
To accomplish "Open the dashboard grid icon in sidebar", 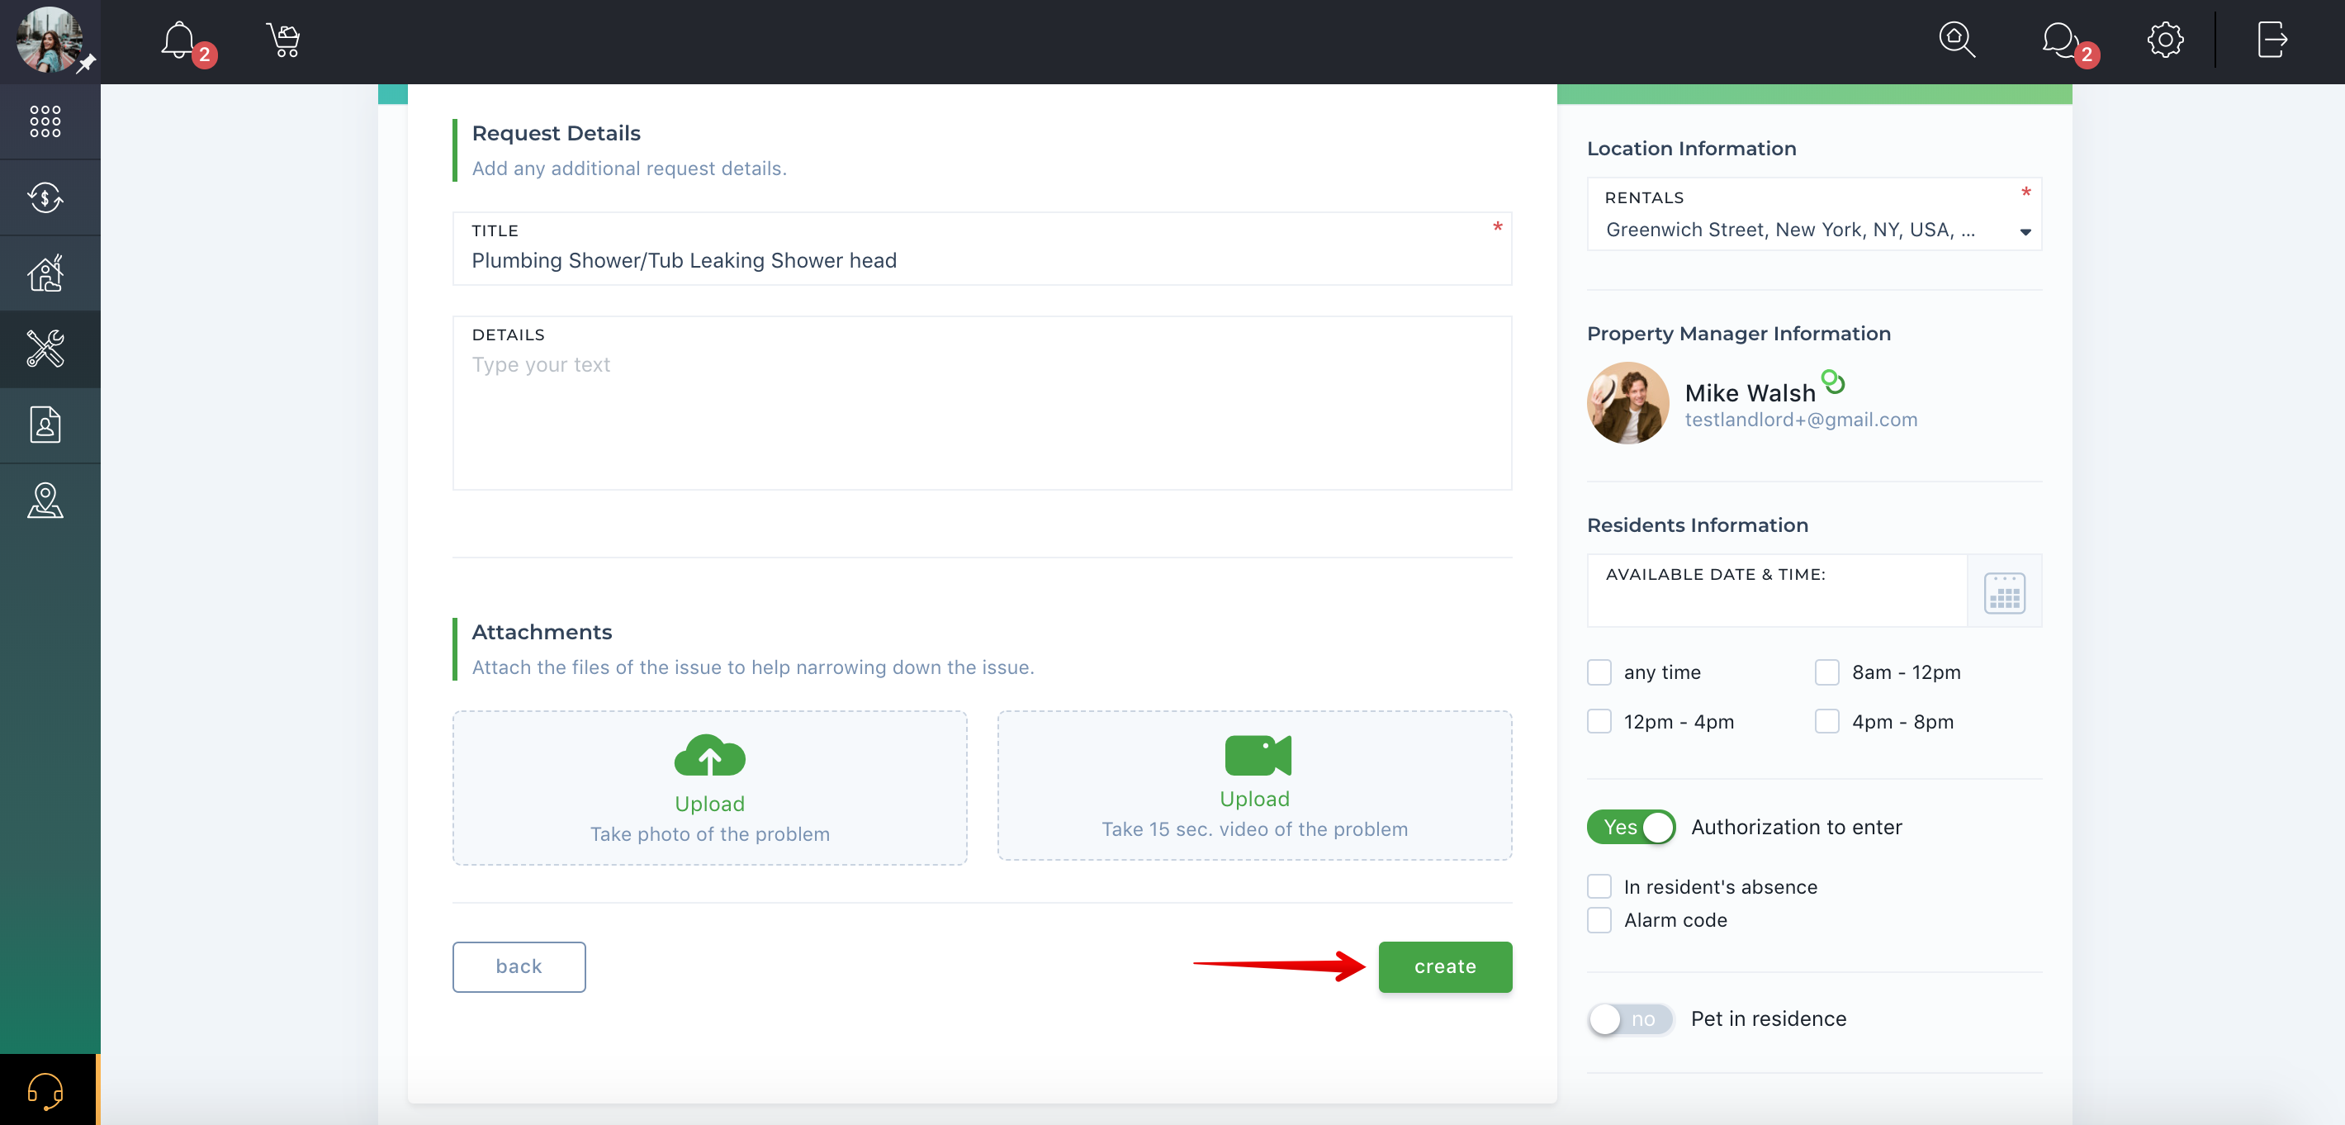I will click(45, 121).
